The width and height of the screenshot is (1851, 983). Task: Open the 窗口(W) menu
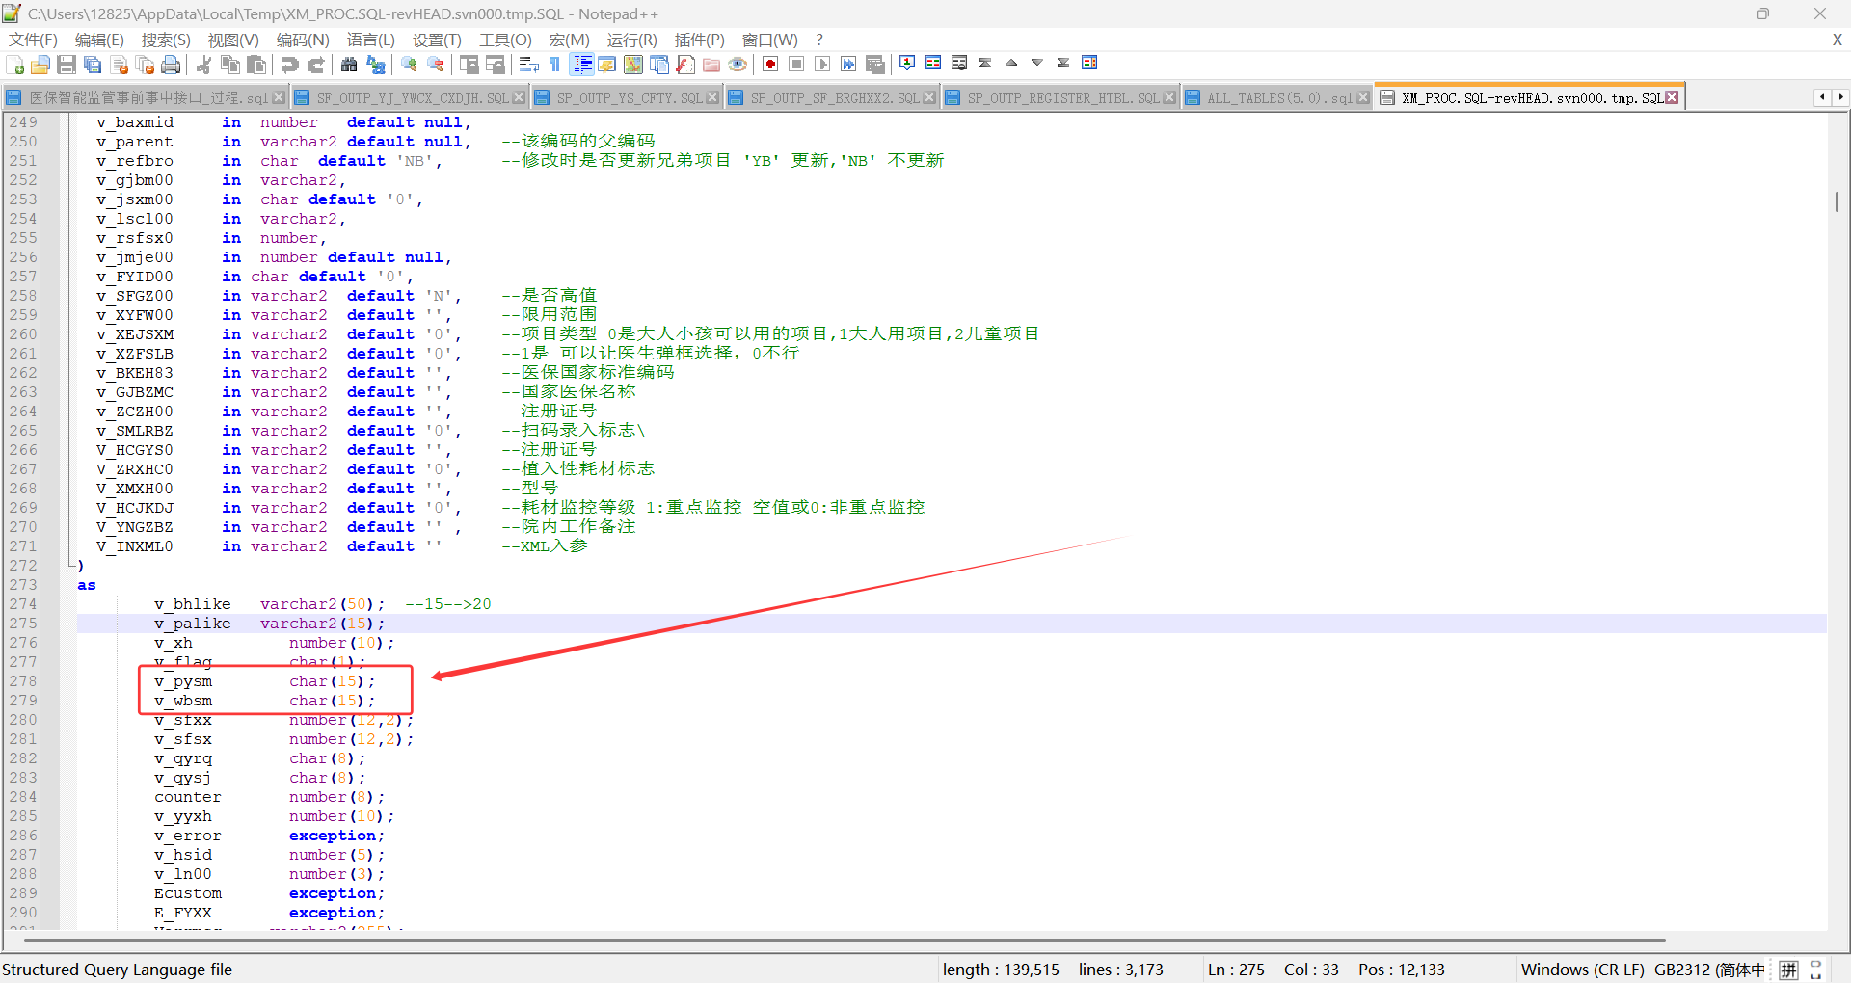click(x=769, y=40)
